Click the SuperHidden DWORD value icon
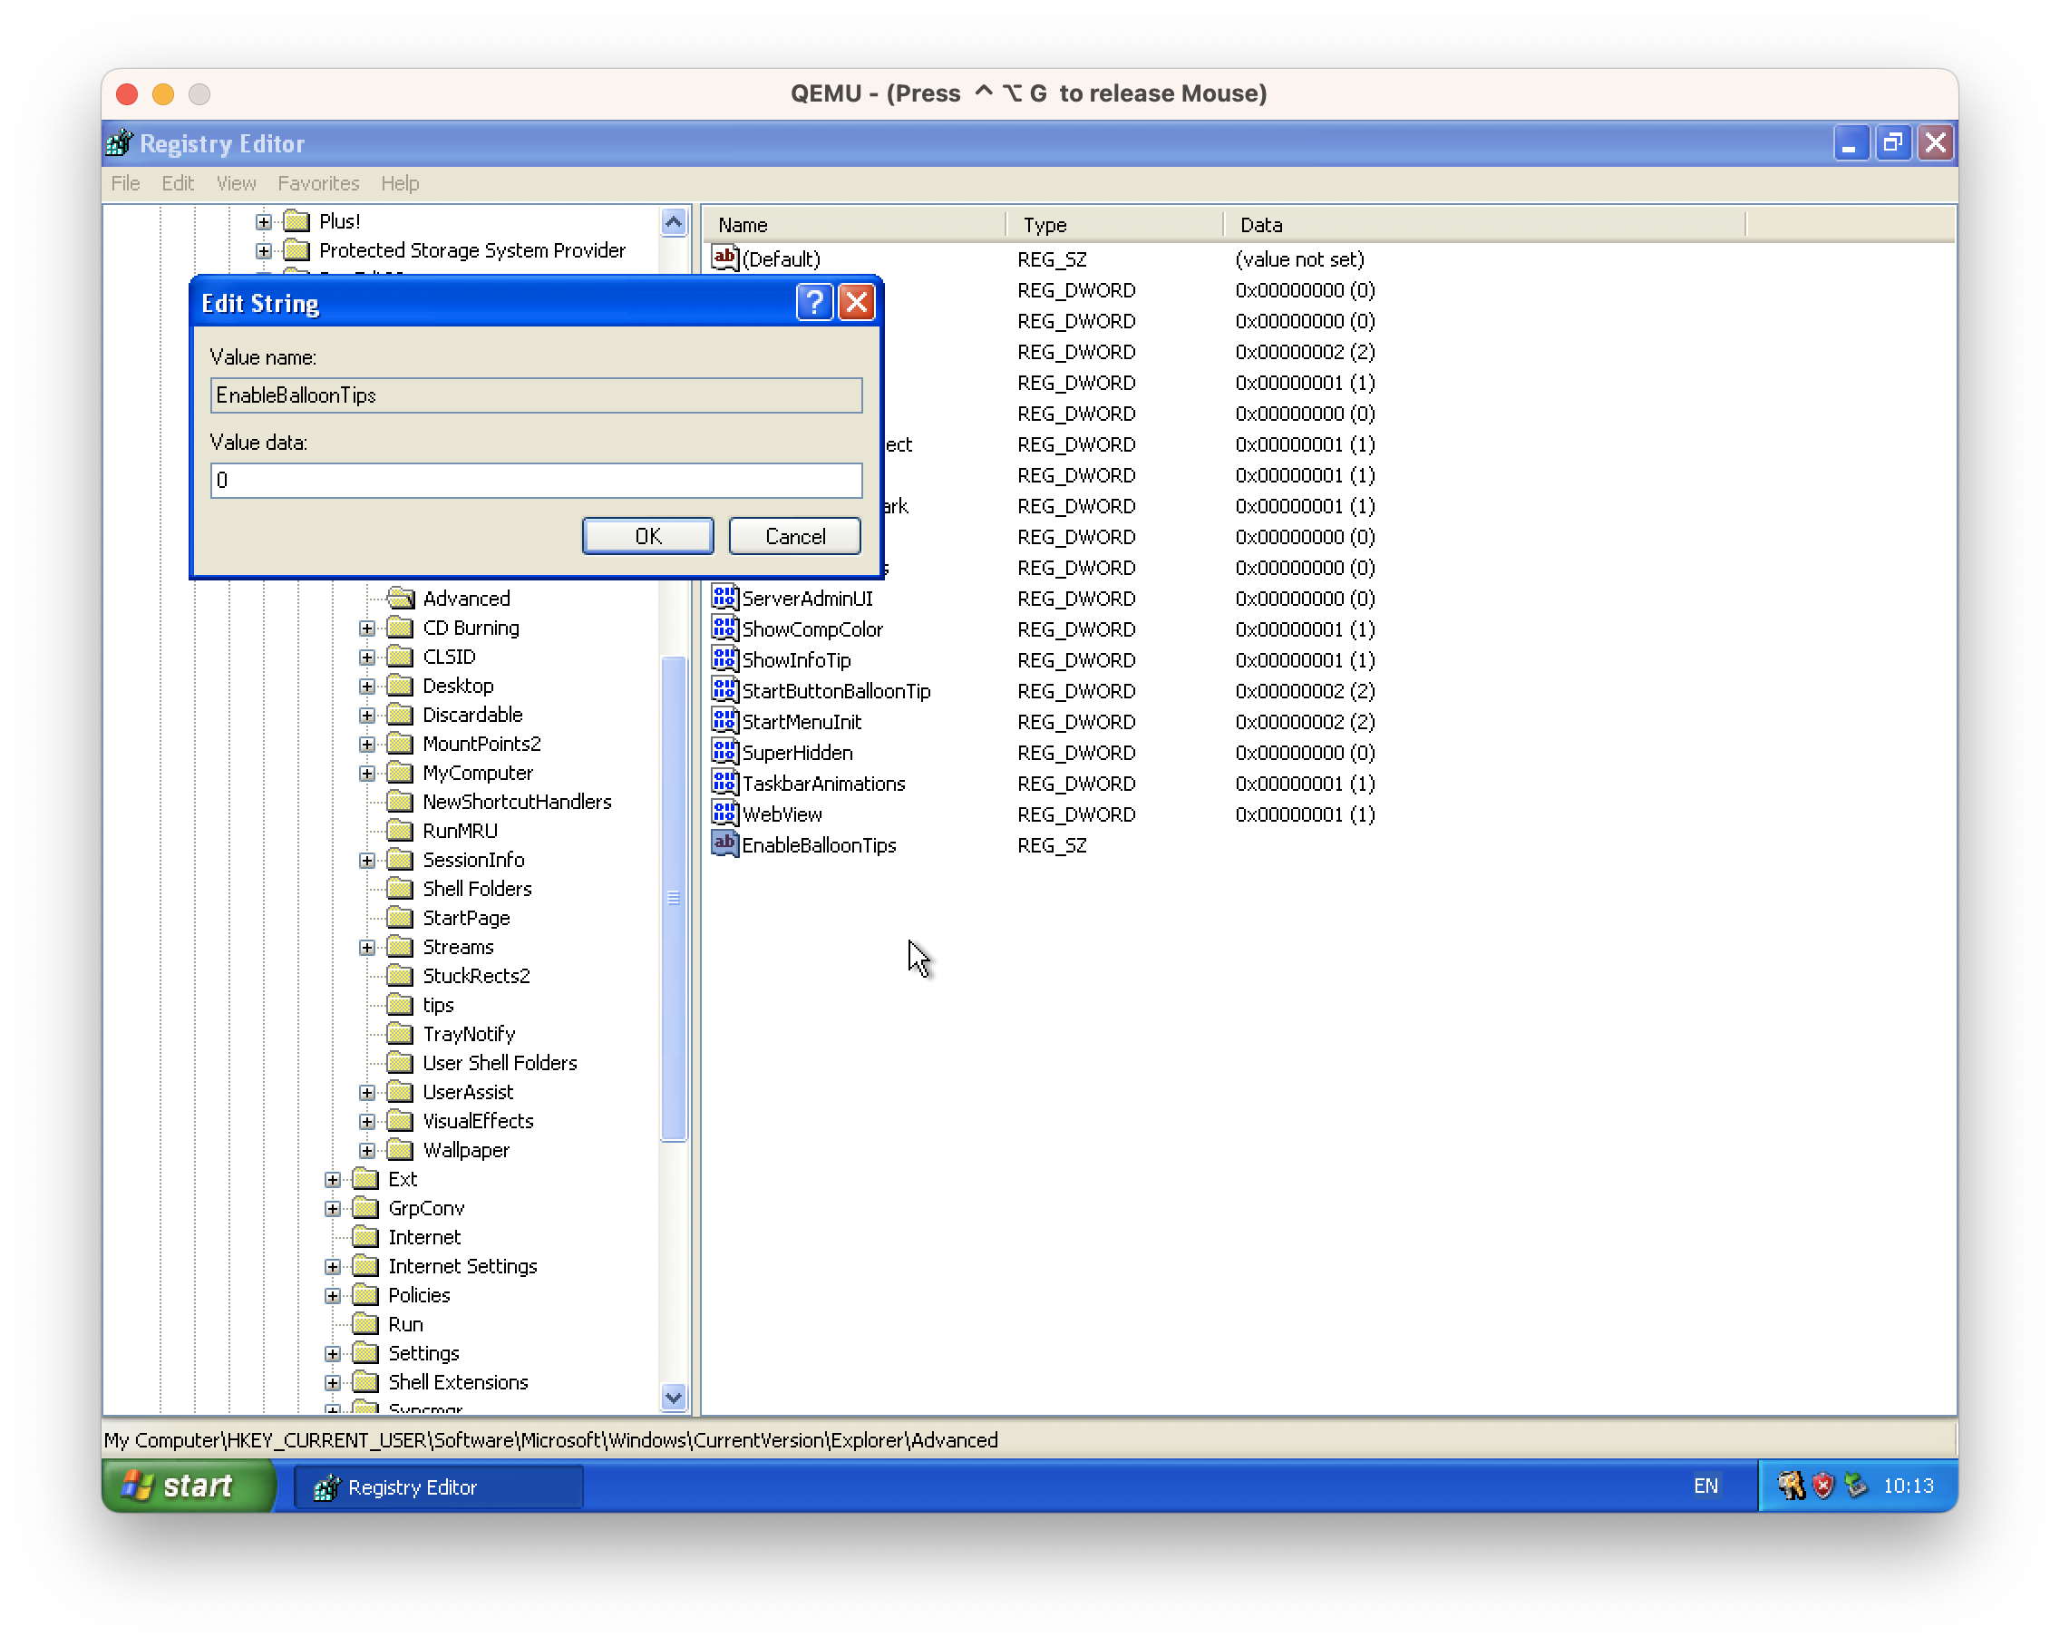2060x1647 pixels. [x=725, y=751]
